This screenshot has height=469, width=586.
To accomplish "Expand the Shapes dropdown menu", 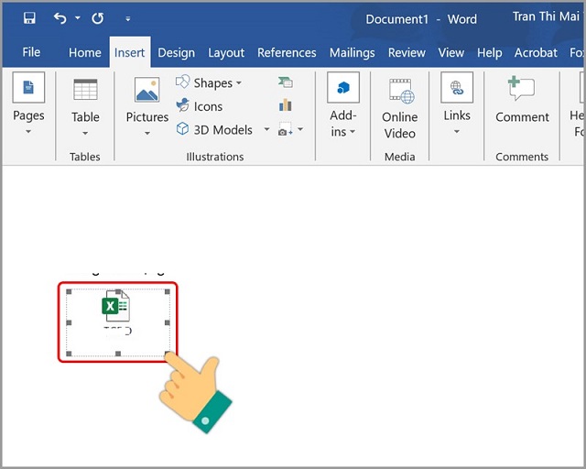I will pos(239,83).
